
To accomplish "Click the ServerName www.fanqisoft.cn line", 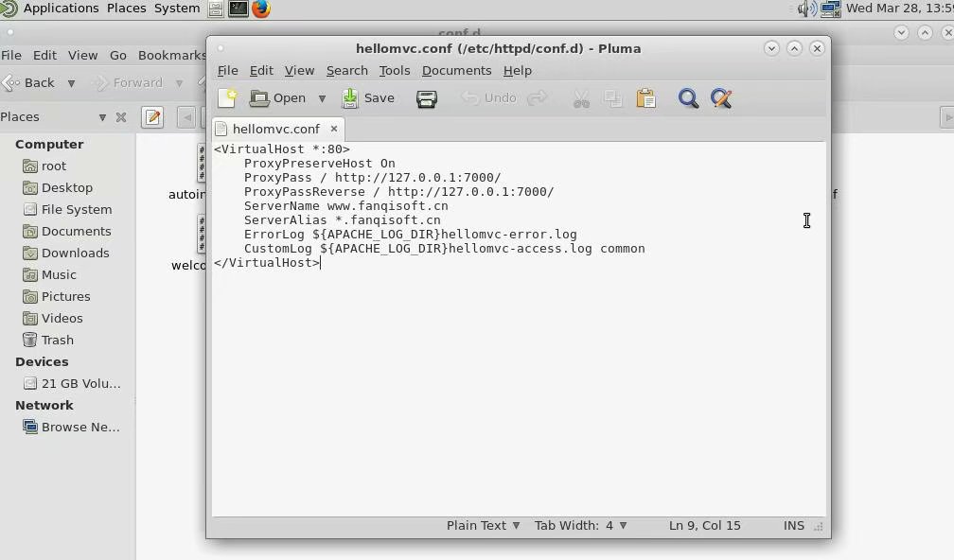I will tap(345, 205).
